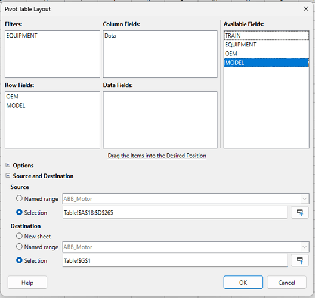Click the shrink icon beside Source selection field
Image resolution: width=315 pixels, height=298 pixels.
click(x=299, y=212)
